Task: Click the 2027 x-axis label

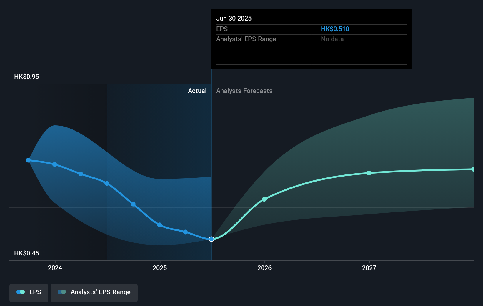Action: click(x=369, y=268)
